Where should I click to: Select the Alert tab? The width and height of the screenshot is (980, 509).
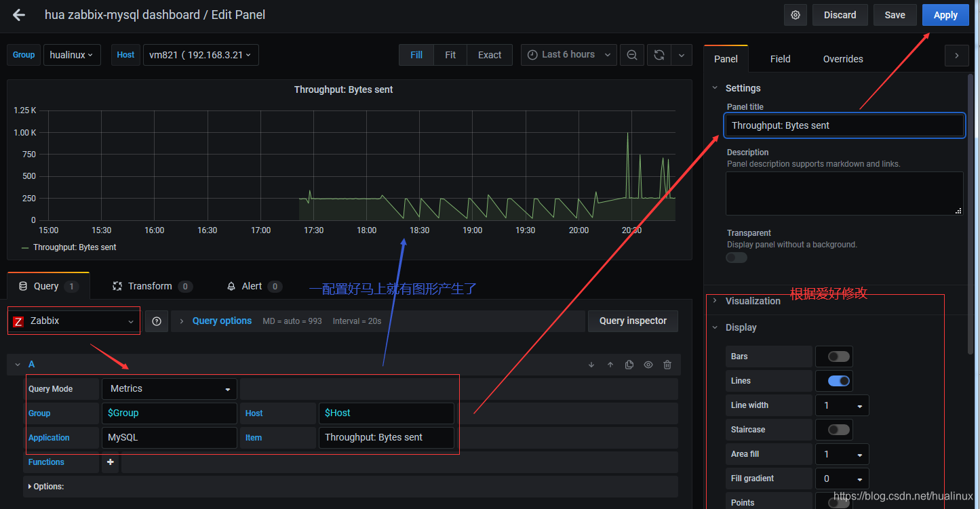(x=254, y=286)
